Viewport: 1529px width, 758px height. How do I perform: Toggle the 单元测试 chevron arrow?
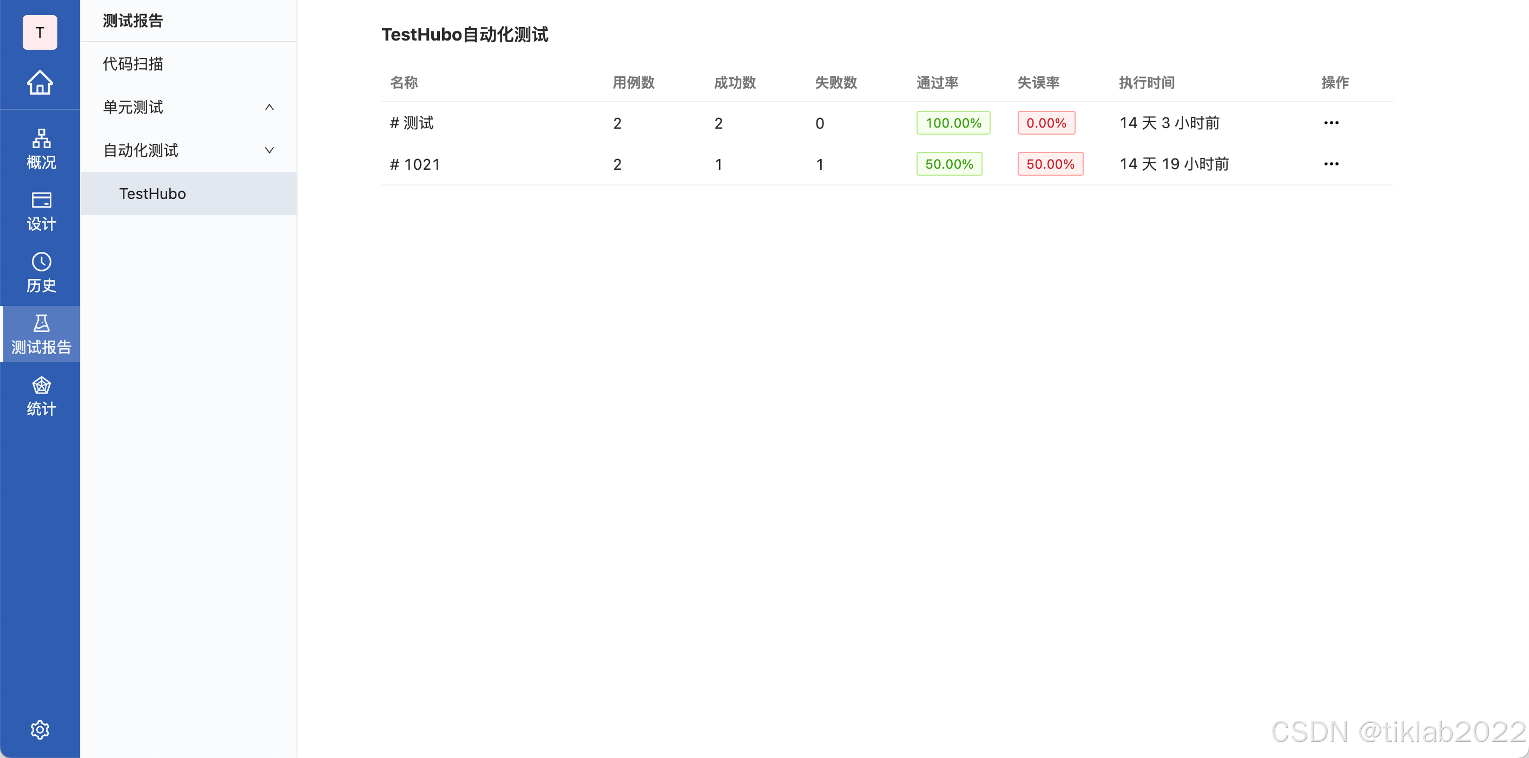click(269, 108)
